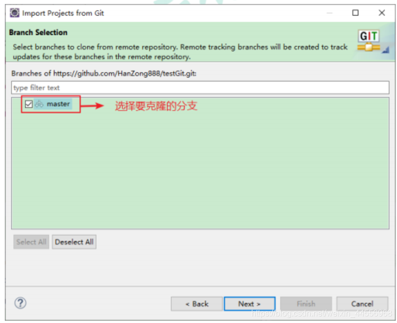This screenshot has width=397, height=323.
Task: Select the master branch label
Action: pos(58,104)
